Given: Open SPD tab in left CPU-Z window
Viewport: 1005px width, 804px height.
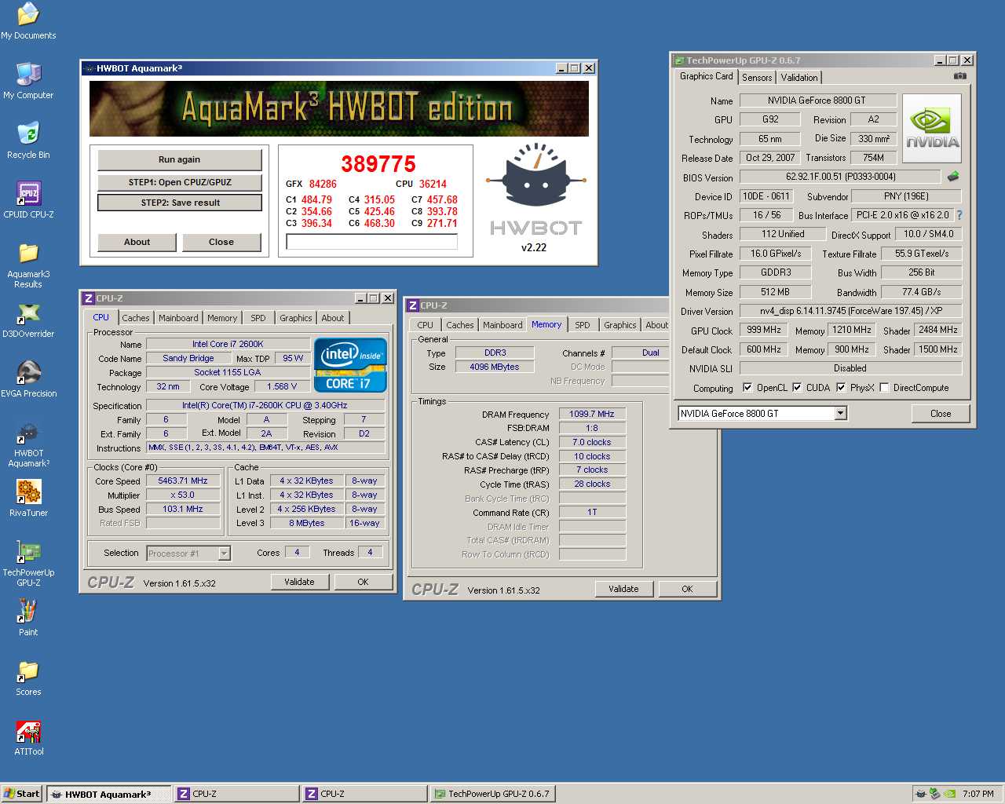Looking at the screenshot, I should (x=258, y=318).
